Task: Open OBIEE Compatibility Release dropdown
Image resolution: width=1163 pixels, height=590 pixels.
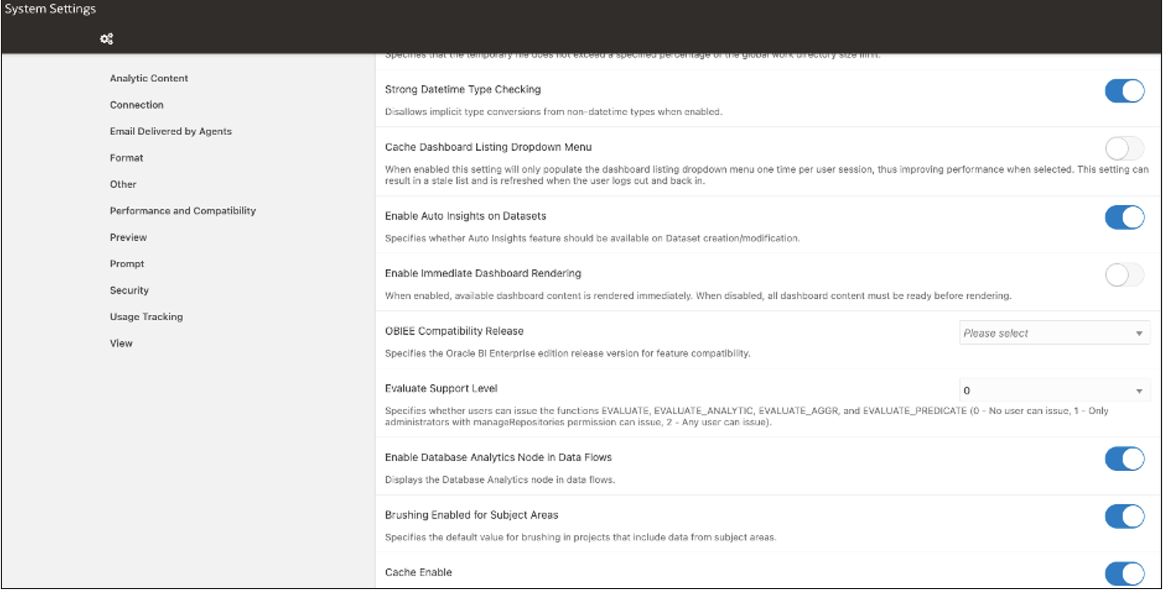Action: [1054, 333]
